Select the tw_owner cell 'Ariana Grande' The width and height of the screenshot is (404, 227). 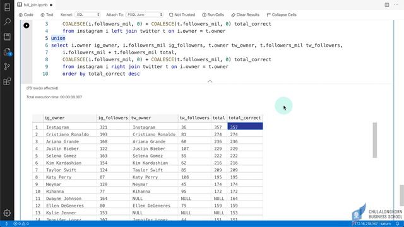pyautogui.click(x=154, y=141)
